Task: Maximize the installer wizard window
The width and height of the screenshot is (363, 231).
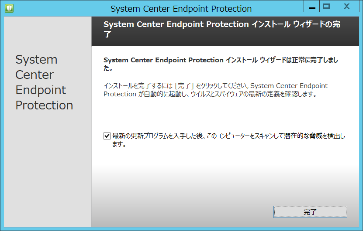Action: [x=326, y=7]
